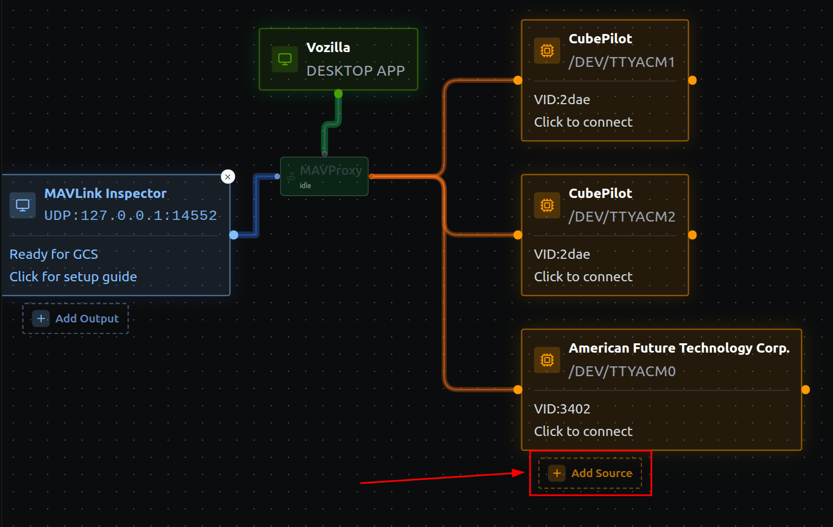Viewport: 833px width, 527px height.
Task: Click the green port below Vozilla node
Action: (x=339, y=94)
